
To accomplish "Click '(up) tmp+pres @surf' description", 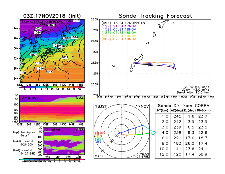I will 24,134.
